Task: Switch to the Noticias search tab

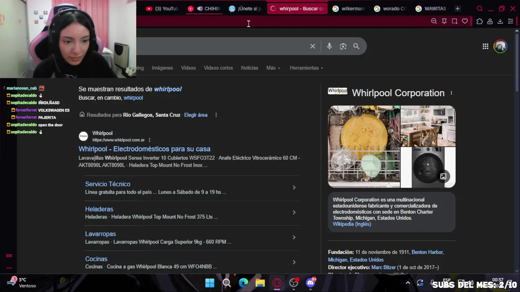Action: 249,68
